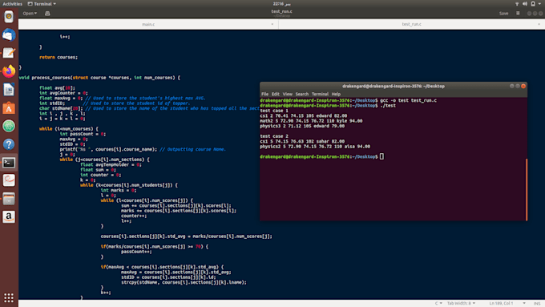Screen dimensions: 545x307
Task: Open the archive manager dock icon
Action: tap(9, 199)
